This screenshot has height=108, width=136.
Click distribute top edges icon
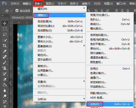tap(116, 10)
